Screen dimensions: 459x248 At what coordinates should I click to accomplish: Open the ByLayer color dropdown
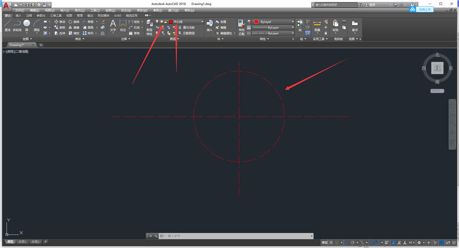click(x=274, y=21)
